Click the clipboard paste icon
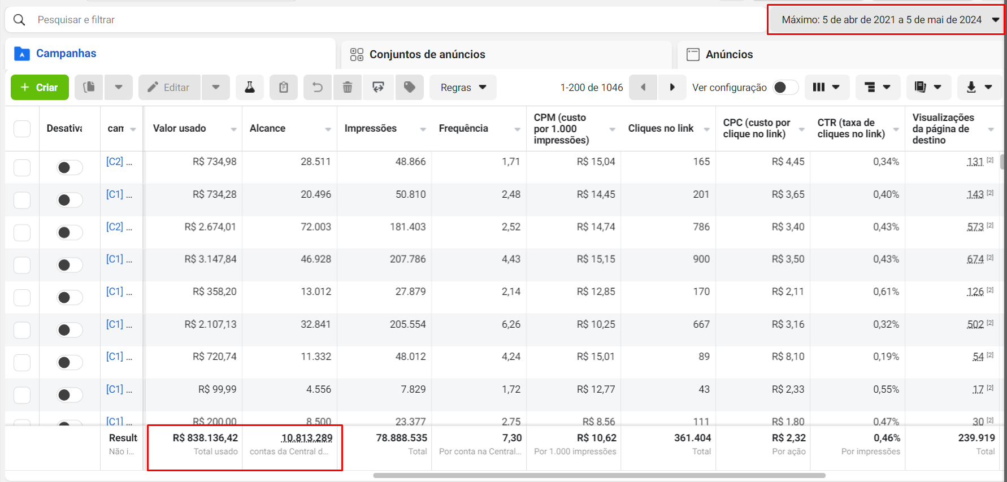 pos(284,87)
